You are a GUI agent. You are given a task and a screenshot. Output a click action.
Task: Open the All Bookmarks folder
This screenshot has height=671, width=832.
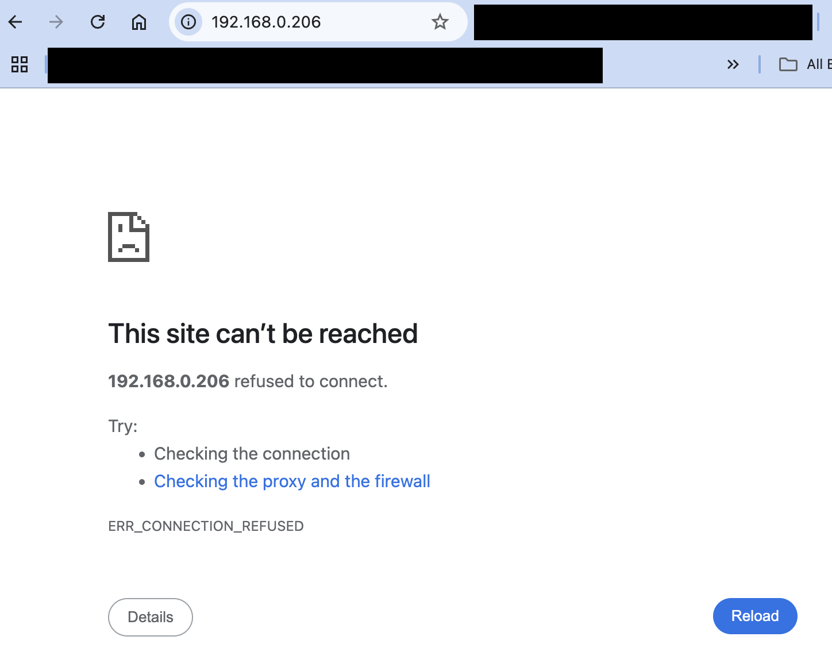coord(805,64)
